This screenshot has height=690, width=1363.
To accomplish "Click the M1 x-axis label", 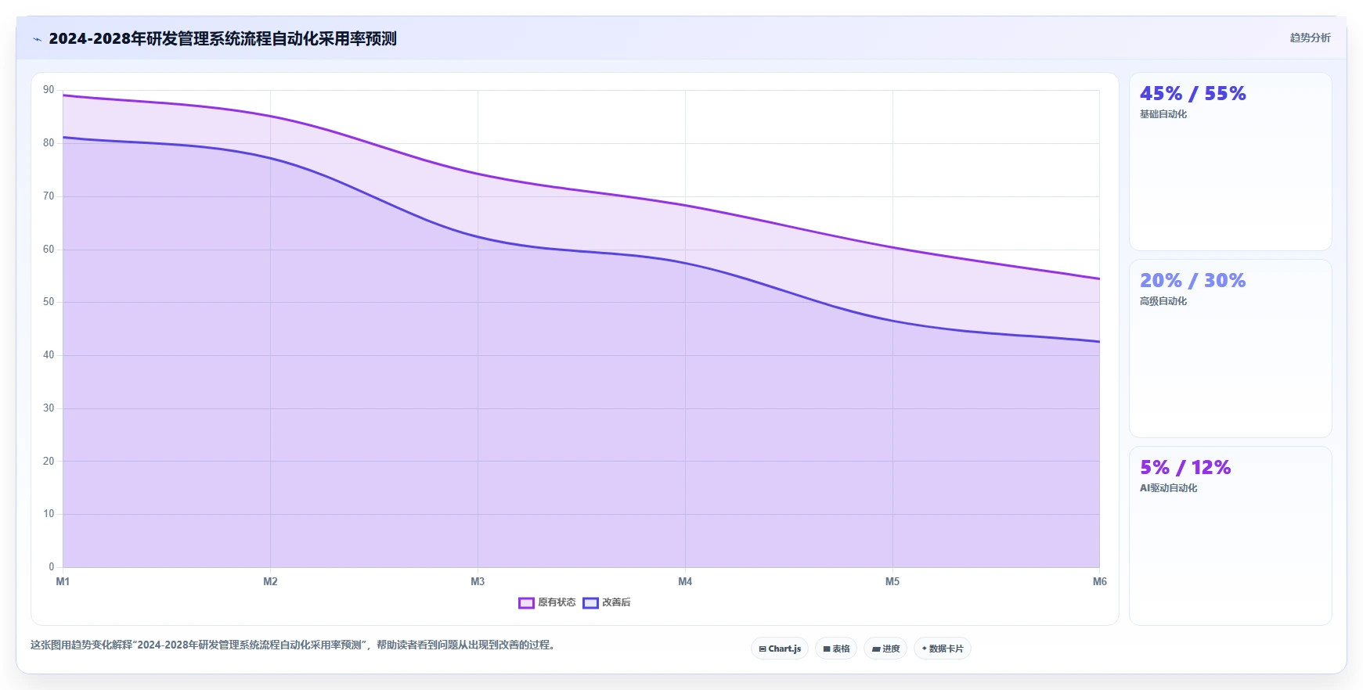I will coord(63,581).
